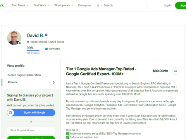Open the Find Talent menu
186x139 pixels.
point(20,5)
